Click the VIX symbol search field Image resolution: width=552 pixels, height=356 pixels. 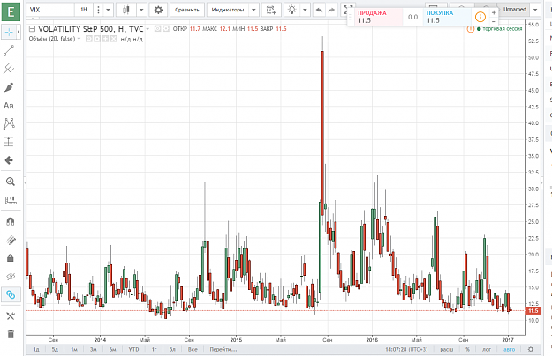(x=50, y=10)
